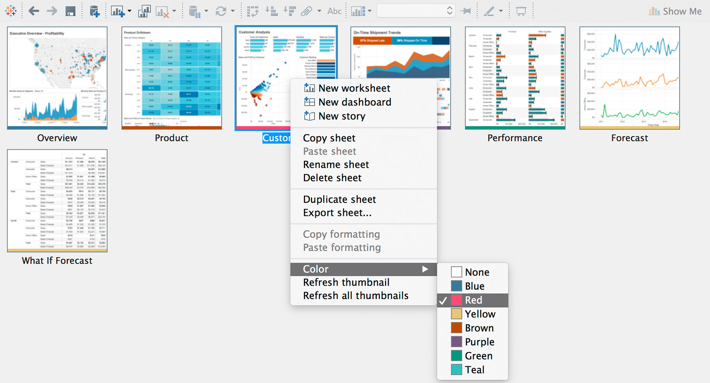Screen dimensions: 710x383
Task: Toggle Abc mark labels
Action: [x=334, y=11]
